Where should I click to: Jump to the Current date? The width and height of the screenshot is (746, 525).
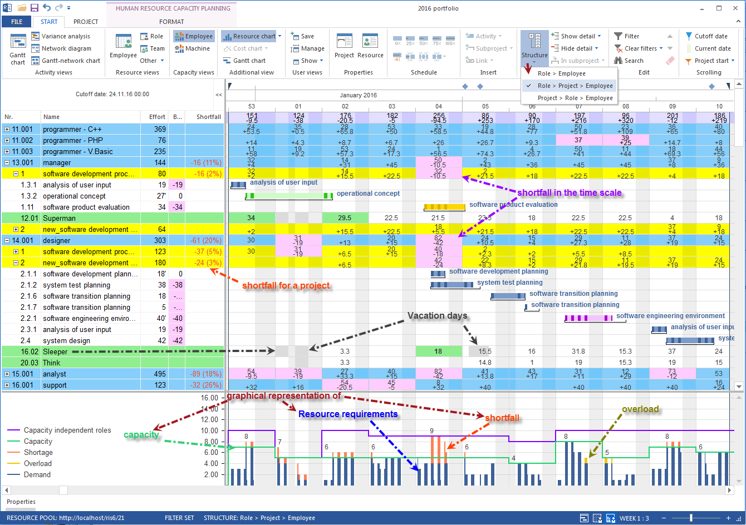tap(707, 48)
